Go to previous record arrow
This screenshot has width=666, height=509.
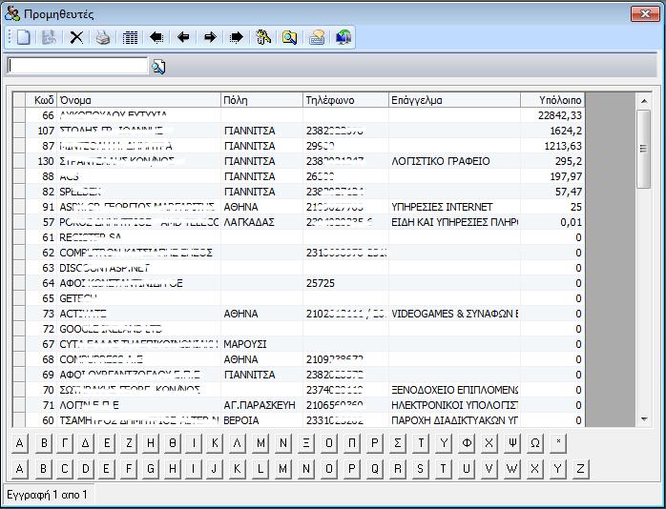(183, 37)
